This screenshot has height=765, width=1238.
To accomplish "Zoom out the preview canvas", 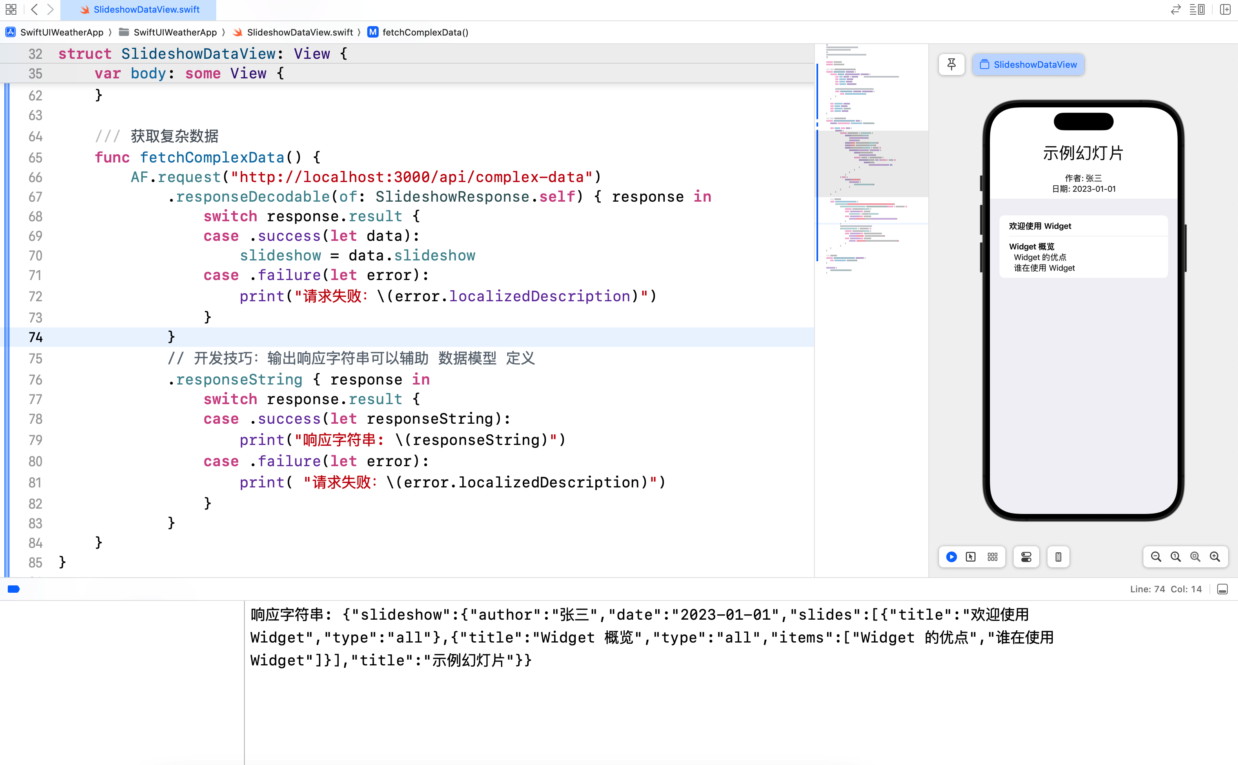I will pos(1156,556).
